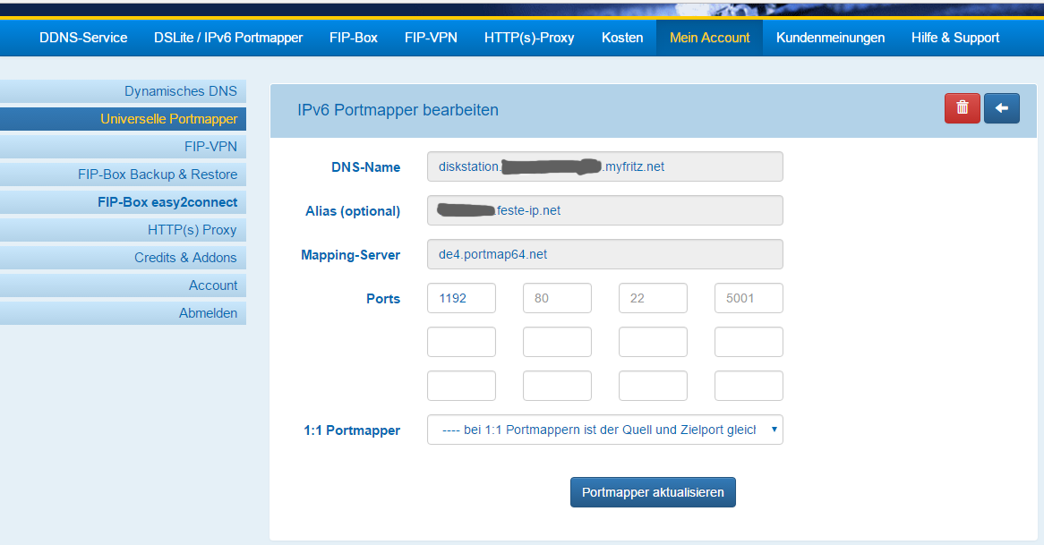Click the Portmapper aktualisieren button
The width and height of the screenshot is (1044, 545).
(x=653, y=492)
